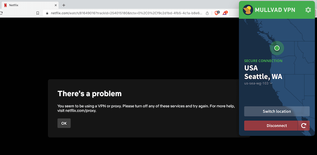This screenshot has height=155, width=317.
Task: Close the Netflix tab
Action: (56, 5)
